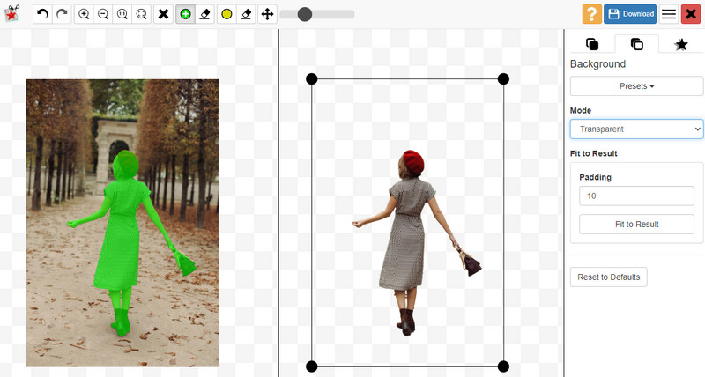Open the Mode dropdown set to Transparent

tap(636, 129)
